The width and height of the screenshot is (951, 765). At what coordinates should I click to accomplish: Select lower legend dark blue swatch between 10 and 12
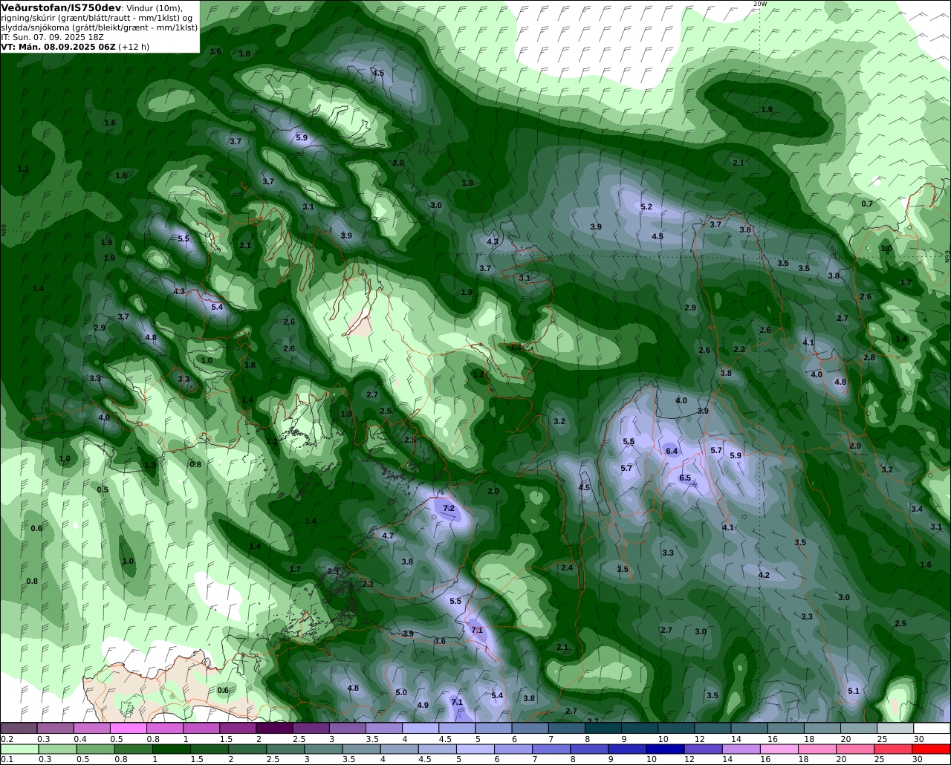(666, 749)
